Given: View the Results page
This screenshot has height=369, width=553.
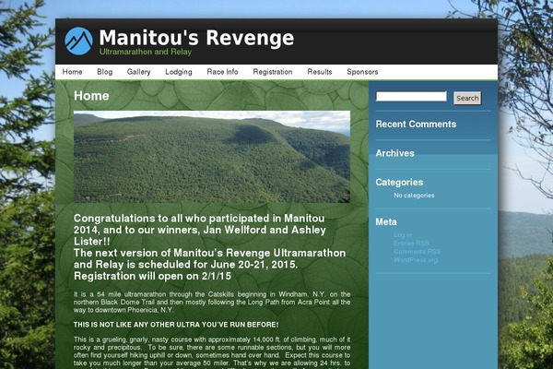Looking at the screenshot, I should tap(320, 72).
